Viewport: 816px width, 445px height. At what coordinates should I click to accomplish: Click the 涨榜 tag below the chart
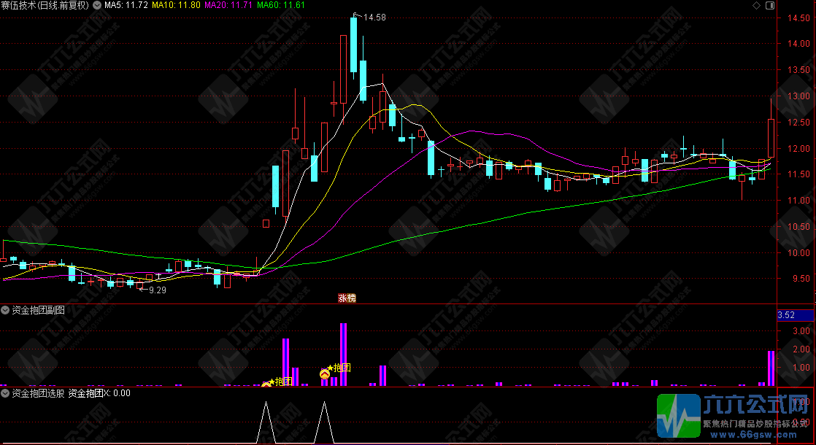click(x=347, y=298)
